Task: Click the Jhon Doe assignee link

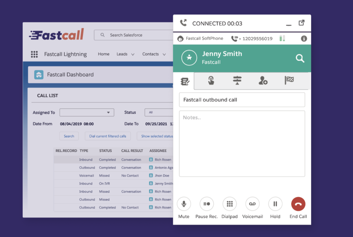Action: pyautogui.click(x=162, y=176)
